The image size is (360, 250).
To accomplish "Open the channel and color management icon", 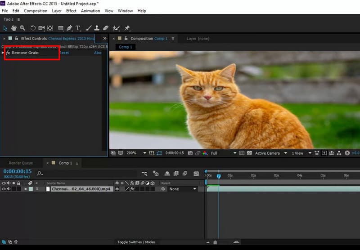I will [x=205, y=153].
